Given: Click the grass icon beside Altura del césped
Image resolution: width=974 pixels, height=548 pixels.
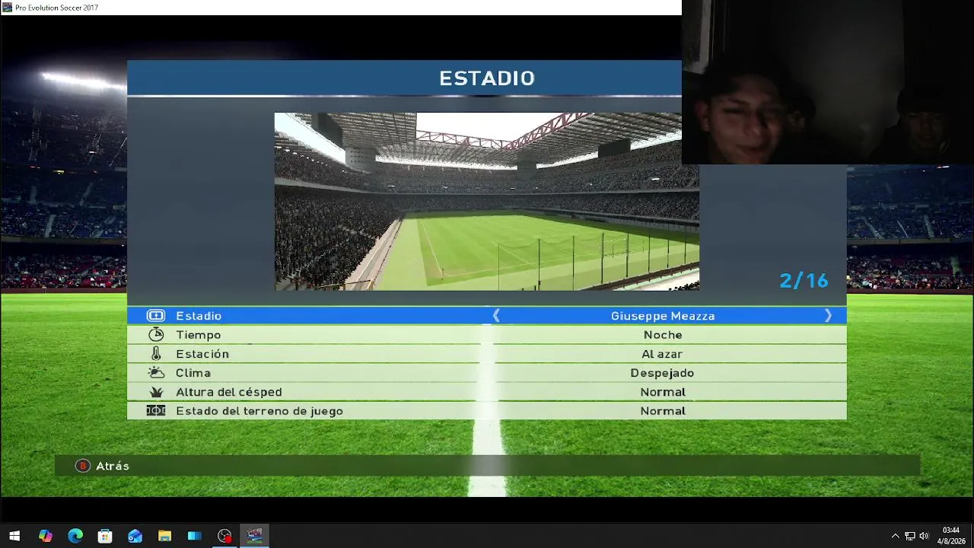Looking at the screenshot, I should 156,392.
